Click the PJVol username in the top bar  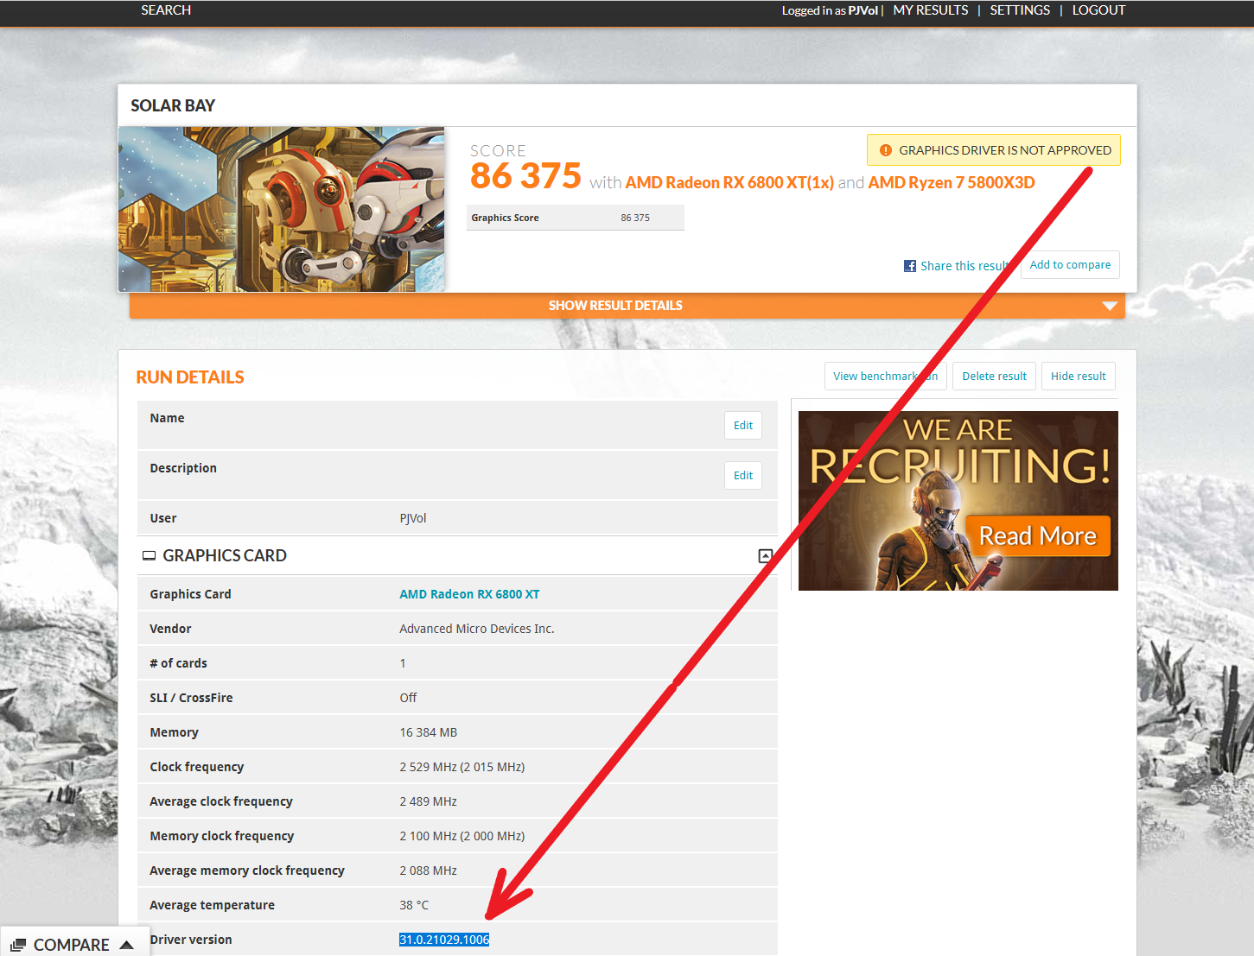(863, 10)
